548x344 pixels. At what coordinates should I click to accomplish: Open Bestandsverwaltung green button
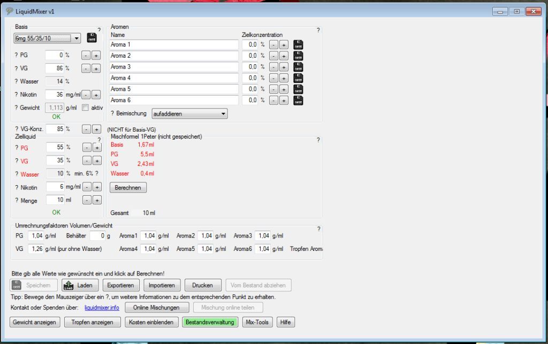(x=210, y=323)
